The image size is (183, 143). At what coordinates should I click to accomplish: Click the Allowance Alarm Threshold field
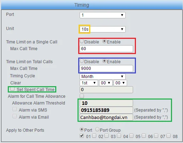[x=106, y=103]
